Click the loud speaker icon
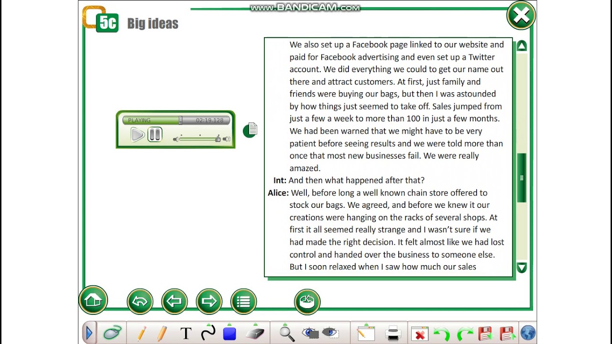 click(x=227, y=139)
